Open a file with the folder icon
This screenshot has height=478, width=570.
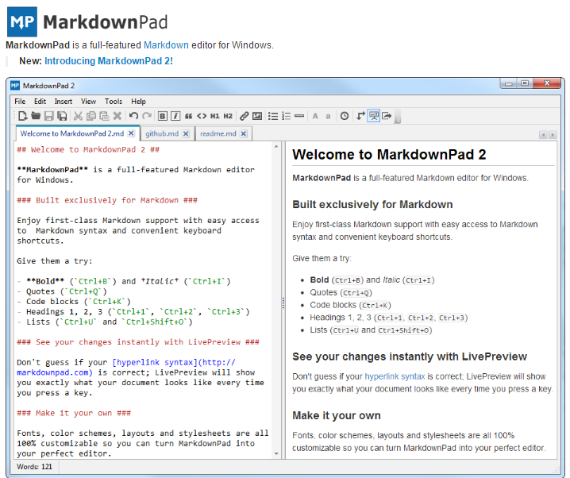click(36, 116)
